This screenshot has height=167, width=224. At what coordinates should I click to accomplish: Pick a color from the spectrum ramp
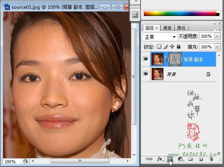point(180,13)
